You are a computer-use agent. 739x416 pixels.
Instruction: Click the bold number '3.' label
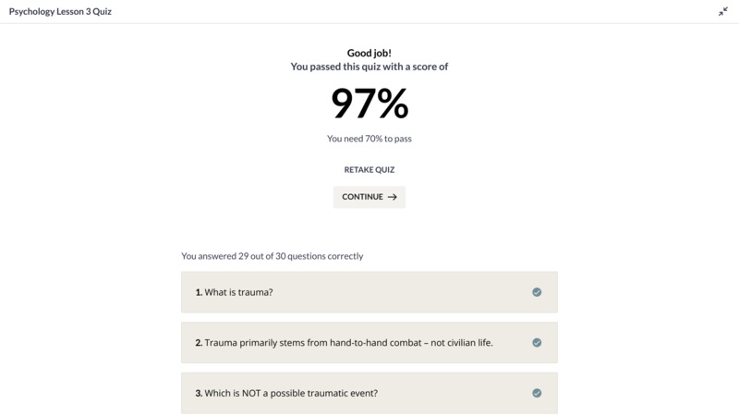point(199,394)
